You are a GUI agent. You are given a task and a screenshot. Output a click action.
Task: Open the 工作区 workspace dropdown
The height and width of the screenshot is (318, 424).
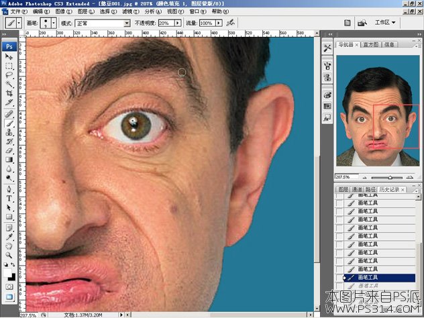(385, 22)
